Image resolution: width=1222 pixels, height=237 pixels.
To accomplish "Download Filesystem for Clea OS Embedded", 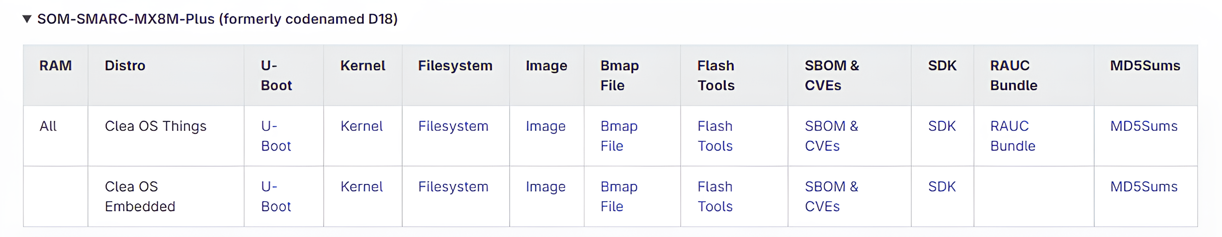I will coord(453,187).
